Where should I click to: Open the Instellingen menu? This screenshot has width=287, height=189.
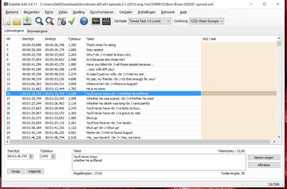click(146, 12)
